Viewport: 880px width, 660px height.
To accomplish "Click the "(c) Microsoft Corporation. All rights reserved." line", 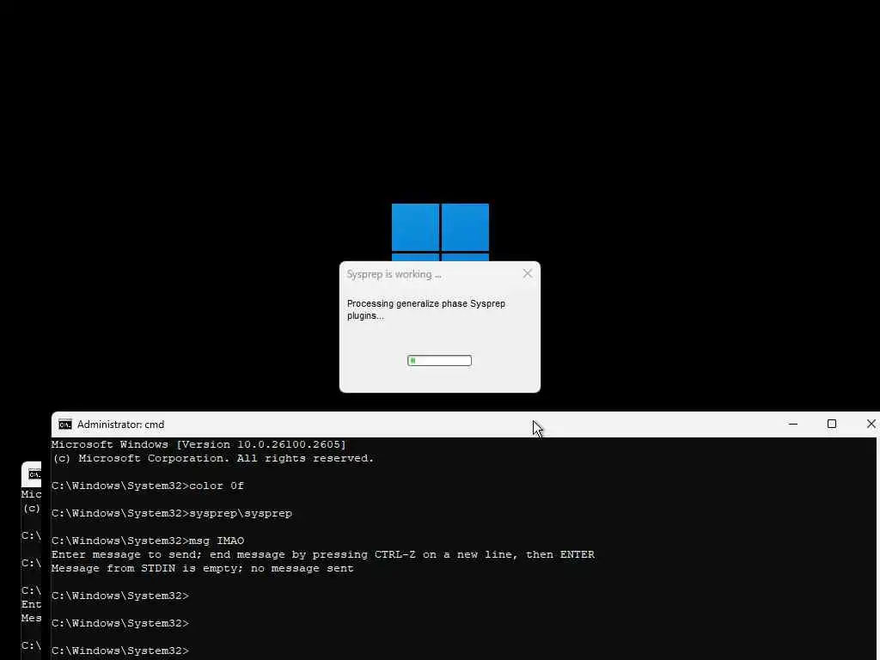I will [x=213, y=459].
